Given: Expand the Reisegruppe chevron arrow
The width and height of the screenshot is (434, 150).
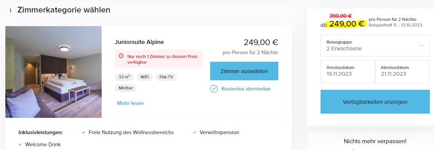Looking at the screenshot, I should pyautogui.click(x=421, y=46).
